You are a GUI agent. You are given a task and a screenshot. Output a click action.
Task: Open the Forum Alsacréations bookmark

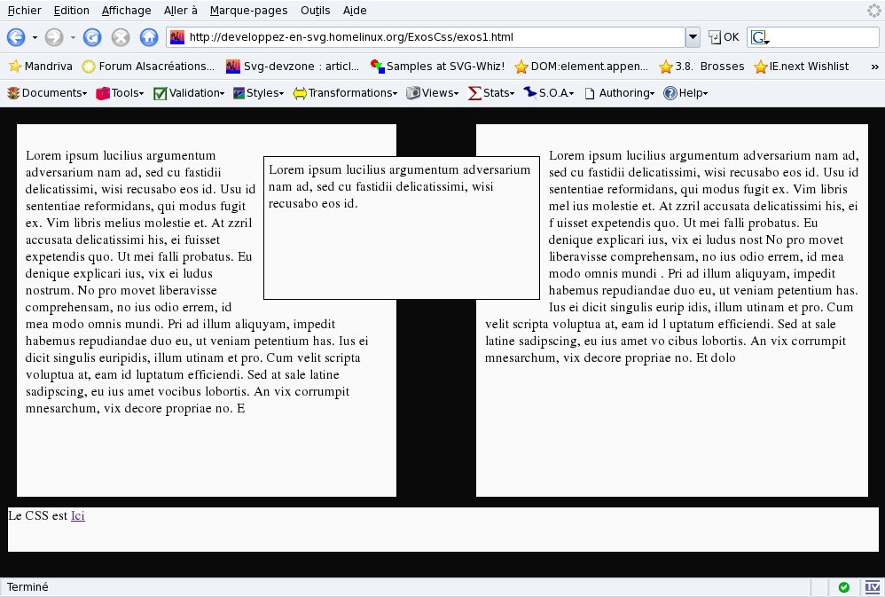coord(148,66)
